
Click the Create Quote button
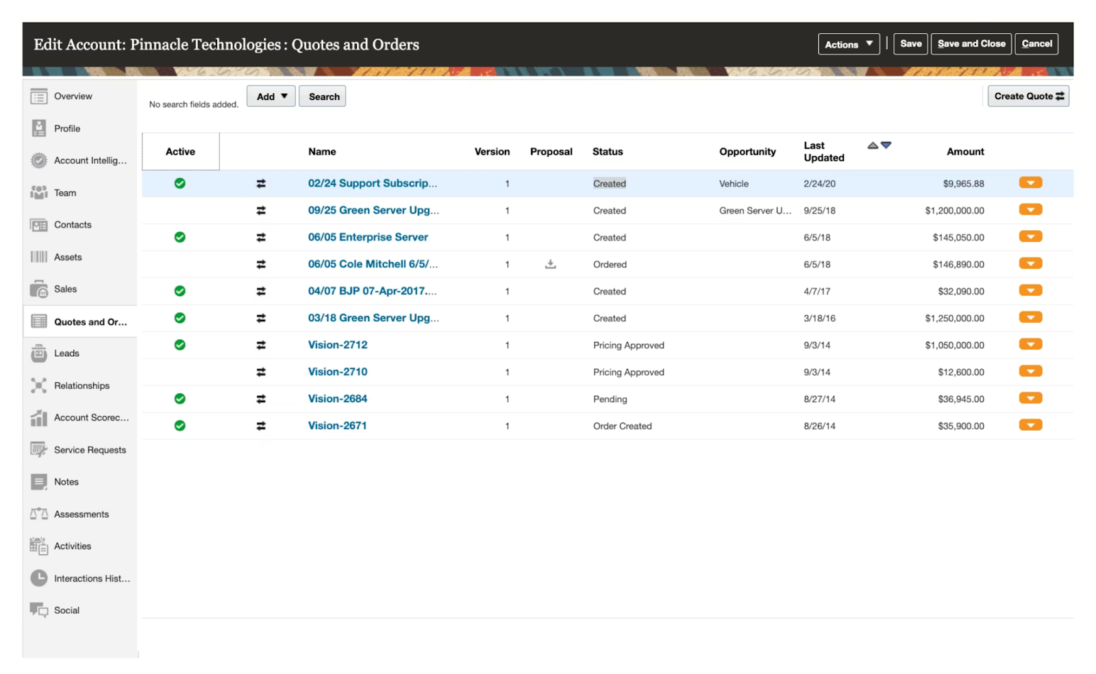click(1028, 97)
